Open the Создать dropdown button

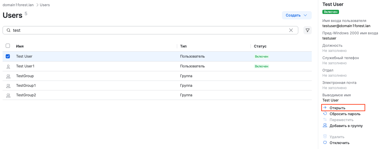(x=296, y=15)
